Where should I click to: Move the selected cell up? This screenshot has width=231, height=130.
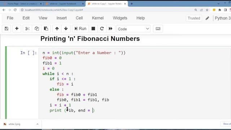tap(57, 29)
